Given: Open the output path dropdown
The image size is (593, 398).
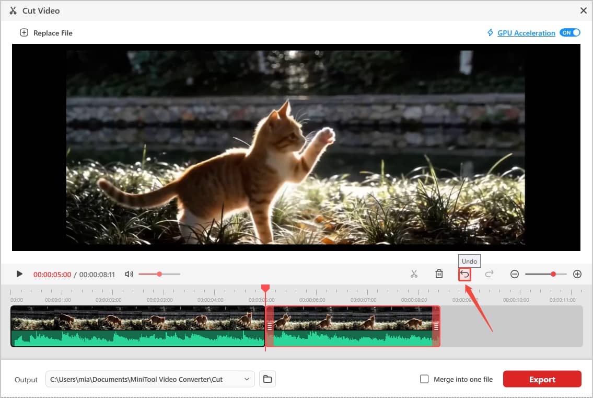Looking at the screenshot, I should coord(247,379).
